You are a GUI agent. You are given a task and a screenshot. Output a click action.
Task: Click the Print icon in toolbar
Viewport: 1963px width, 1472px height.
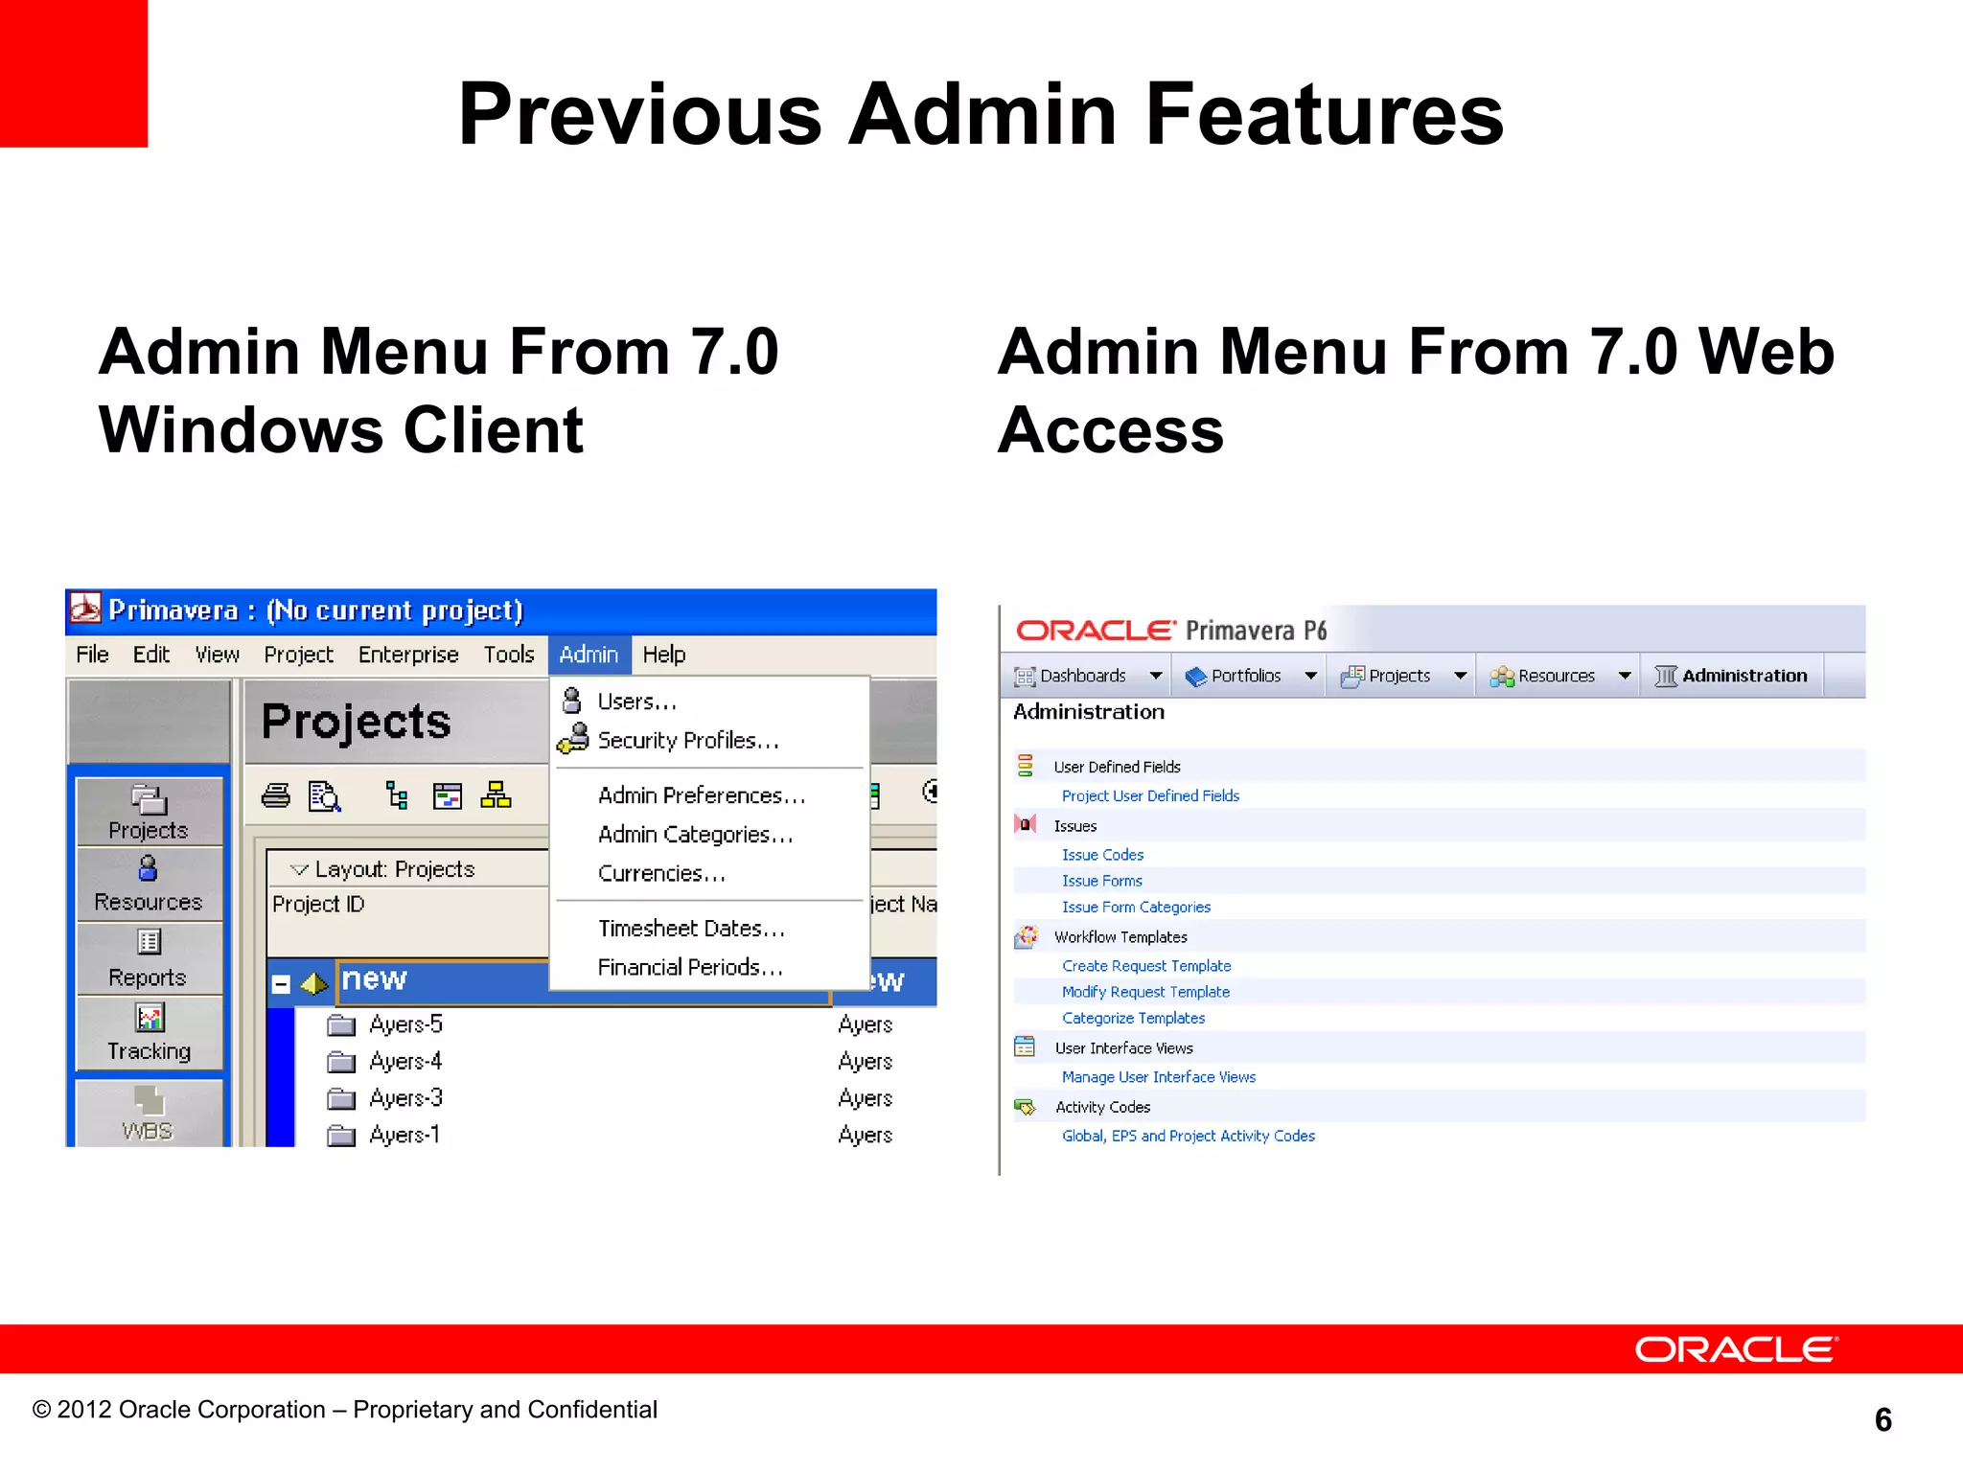pos(276,795)
